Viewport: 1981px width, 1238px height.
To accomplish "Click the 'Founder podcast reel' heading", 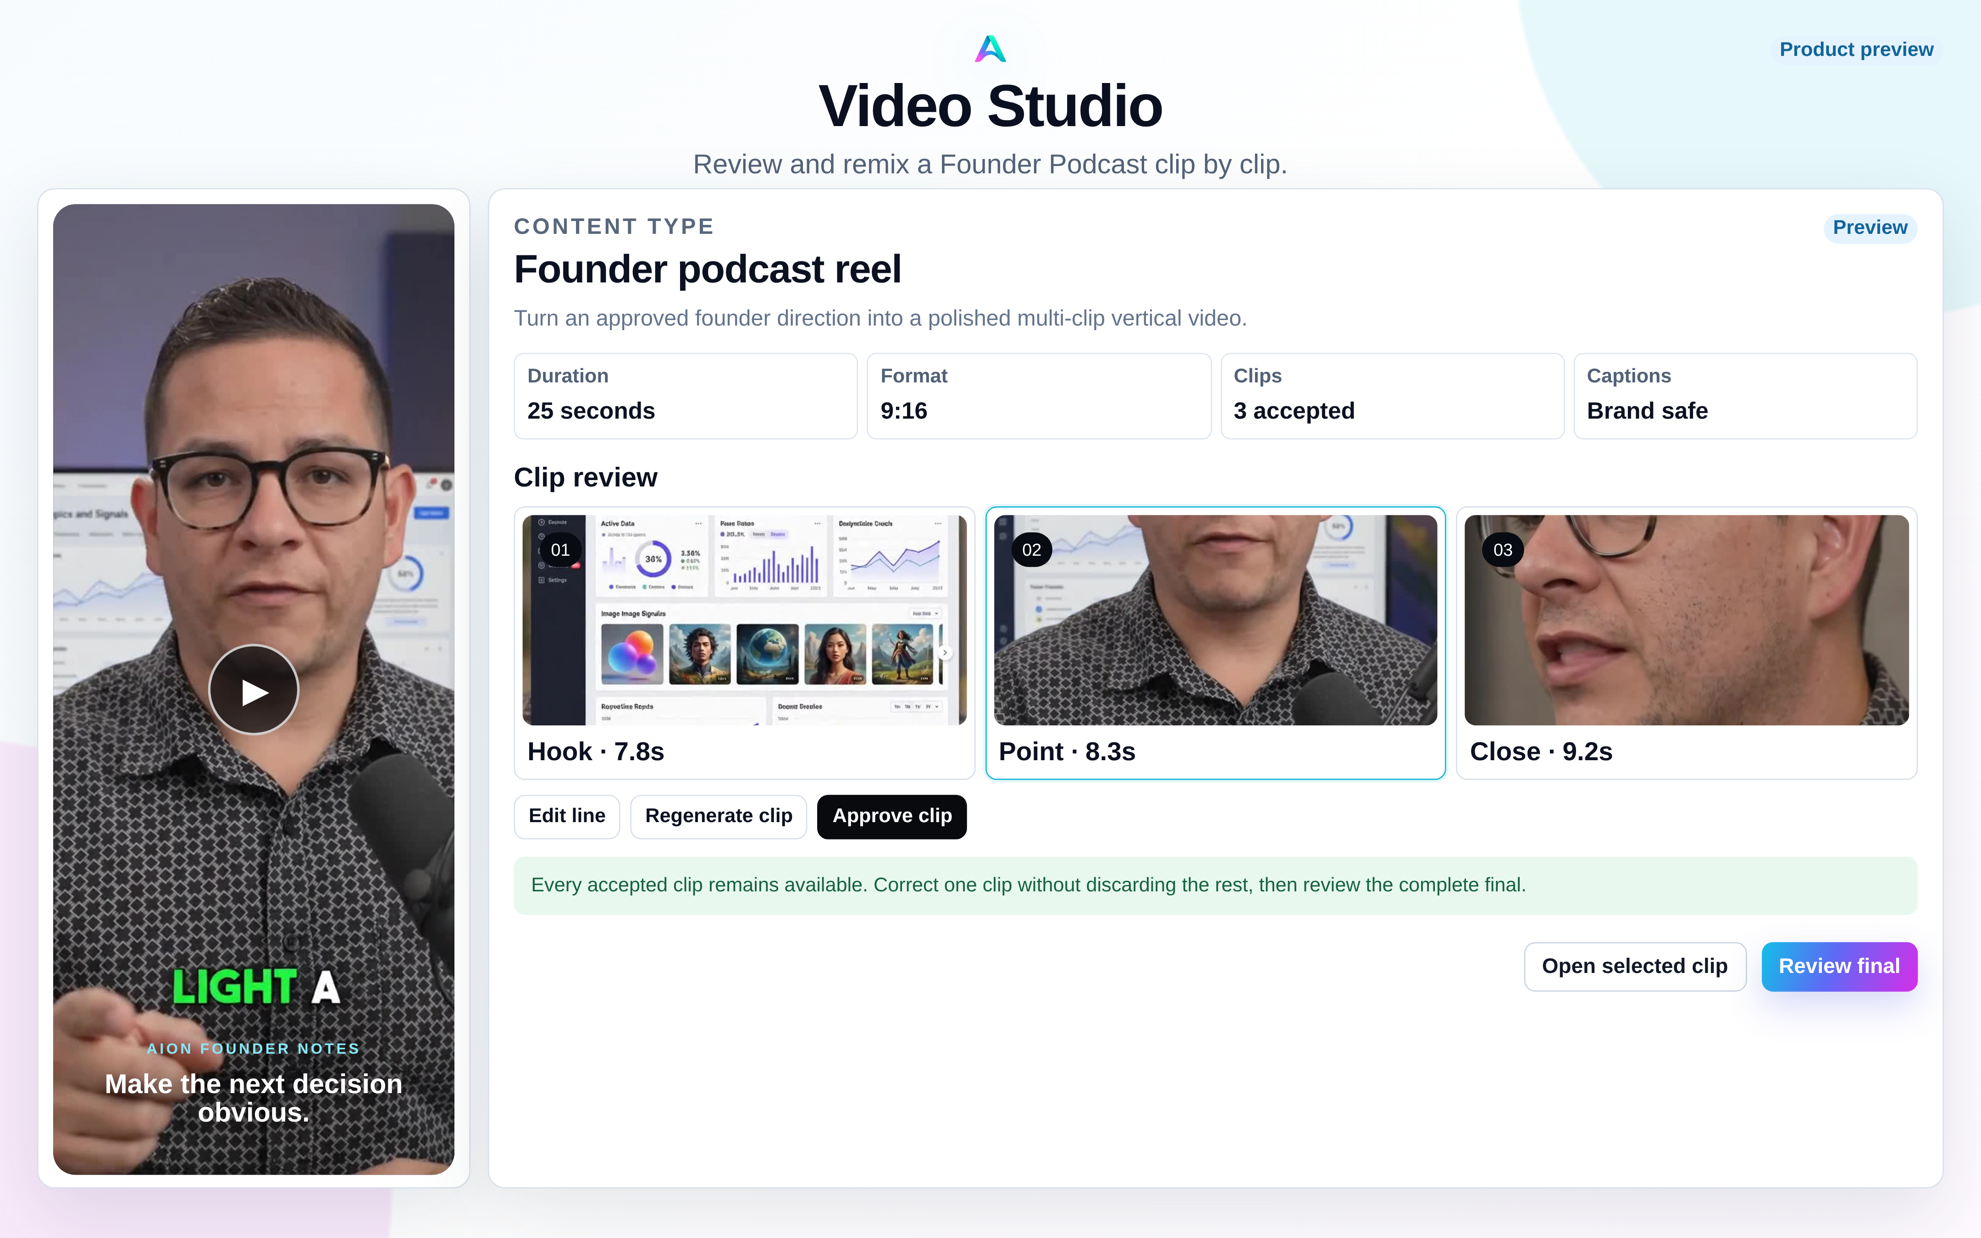I will [707, 270].
